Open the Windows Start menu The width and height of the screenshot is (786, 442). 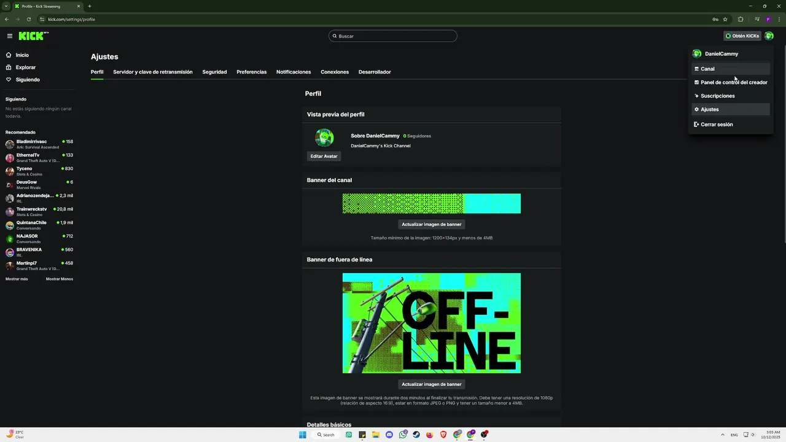(x=303, y=435)
